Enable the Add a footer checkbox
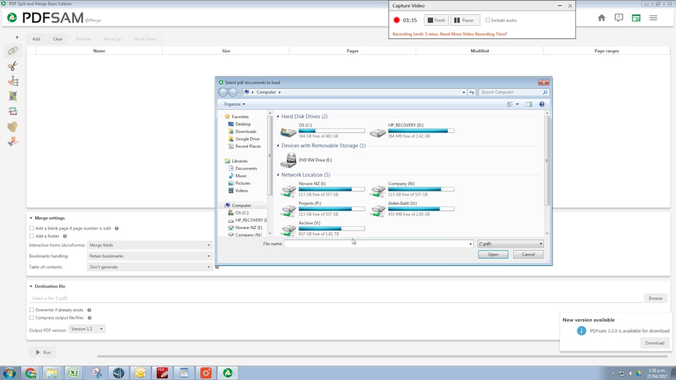 (32, 236)
